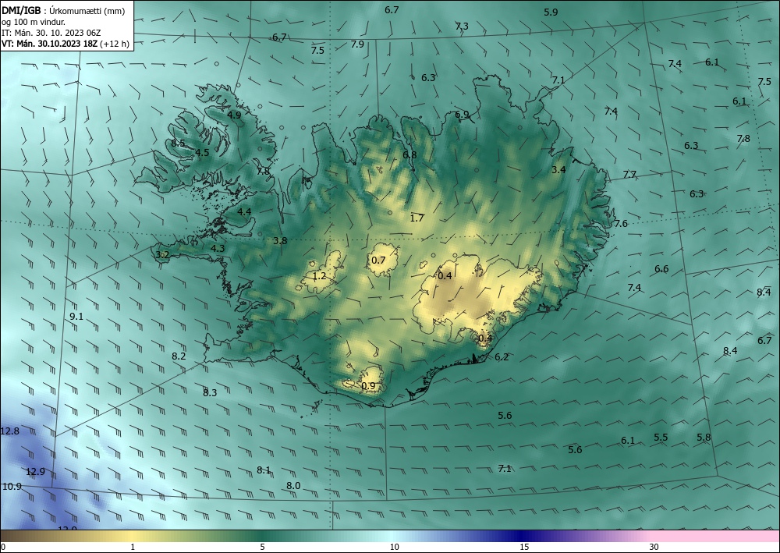
Task: Click the 4.3 value on the map
Action: (218, 248)
